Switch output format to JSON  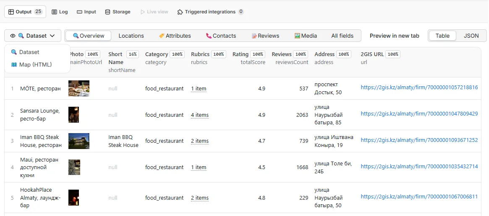pos(471,36)
